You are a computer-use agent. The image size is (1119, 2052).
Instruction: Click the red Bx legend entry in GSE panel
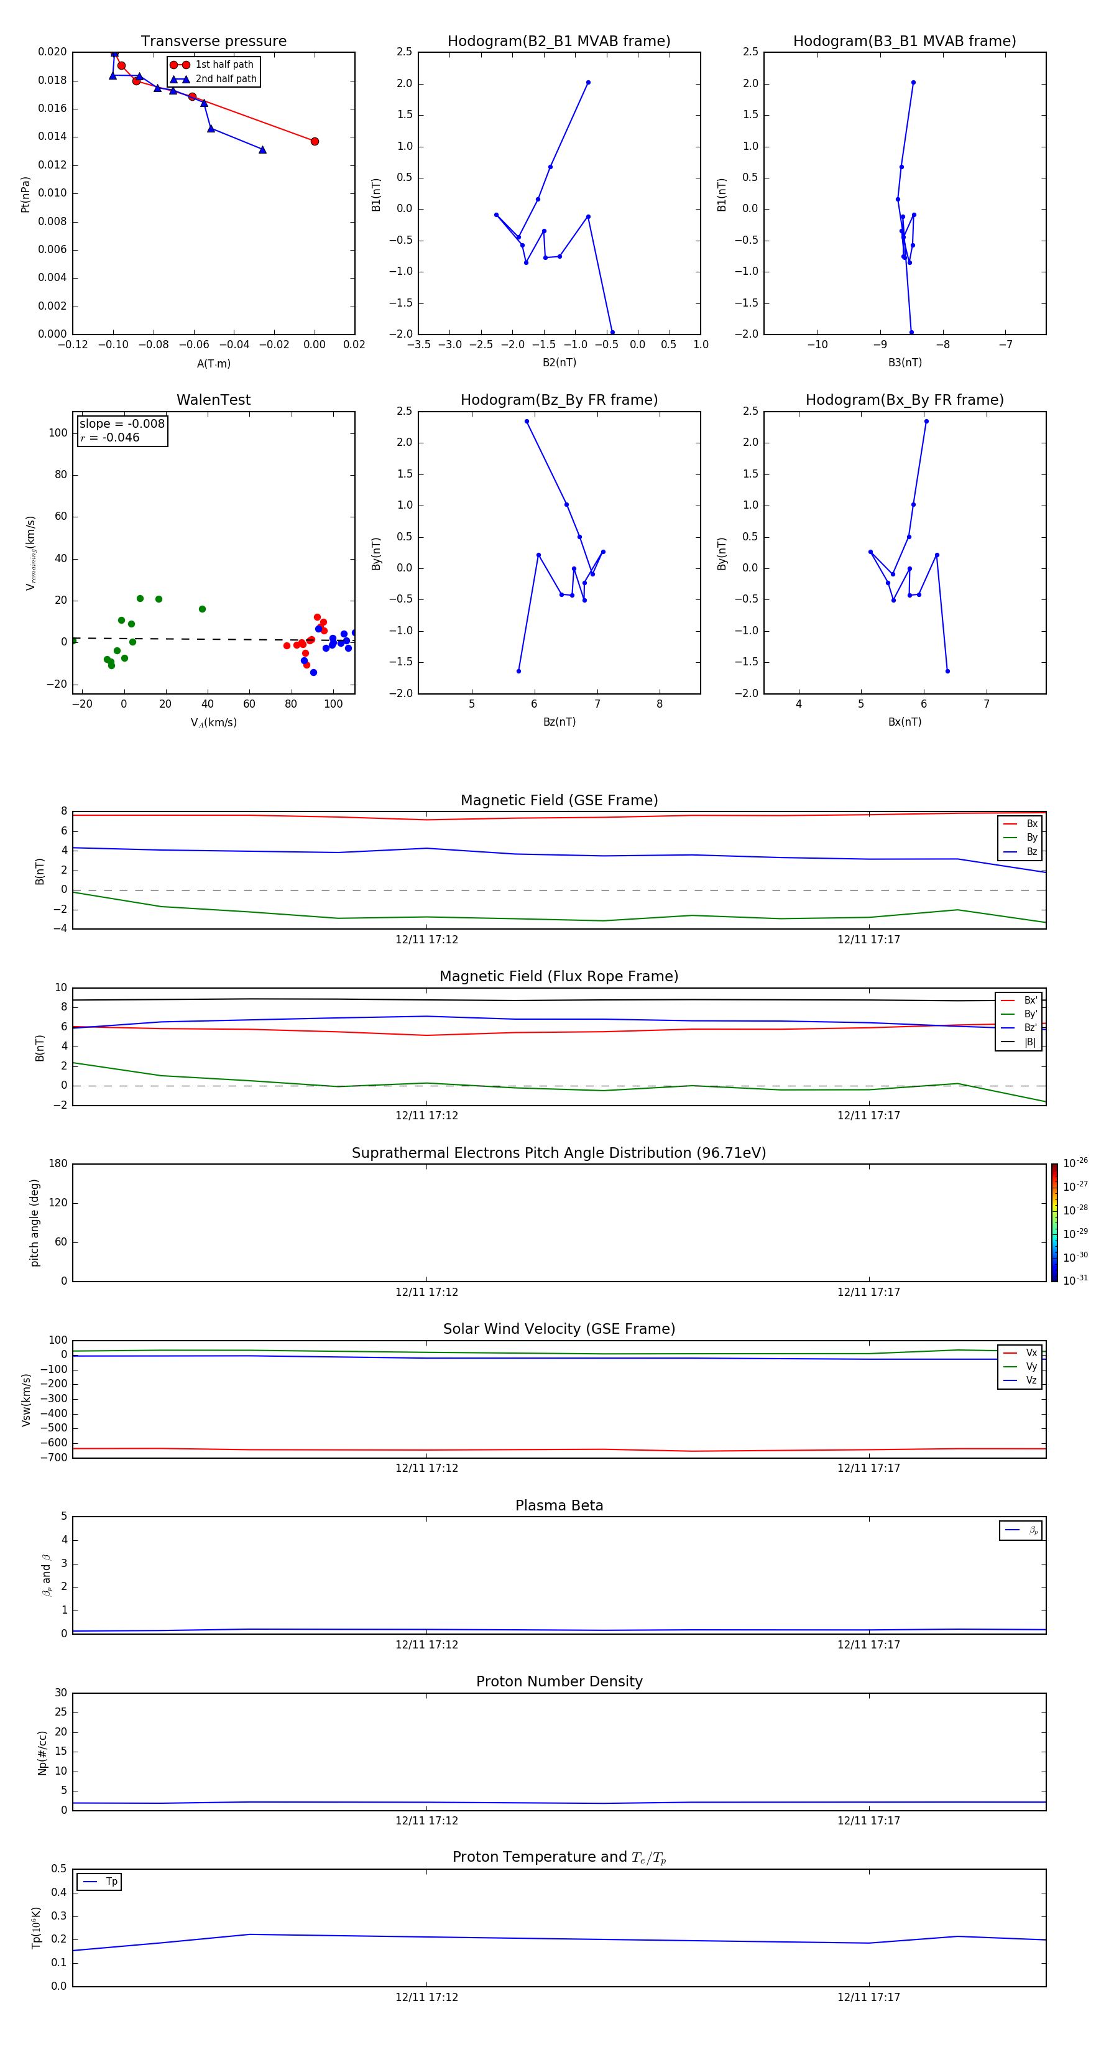[1020, 824]
